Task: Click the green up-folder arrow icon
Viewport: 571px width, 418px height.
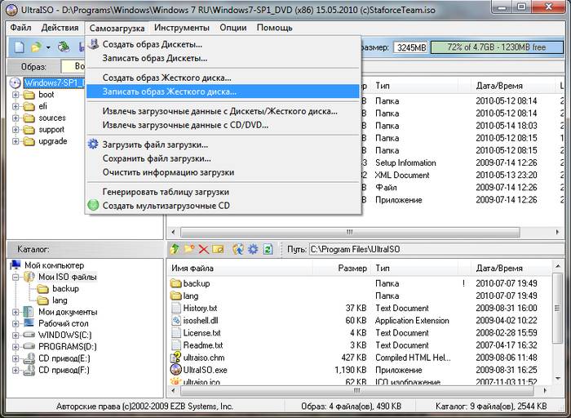Action: 175,249
